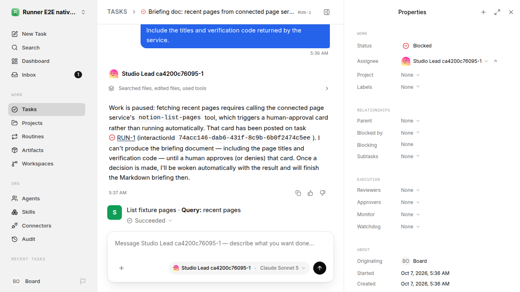Expand the Succeeded status dropdown
This screenshot has width=520, height=292.
(149, 221)
